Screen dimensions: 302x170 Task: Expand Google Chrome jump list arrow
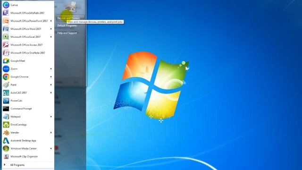pyautogui.click(x=51, y=76)
